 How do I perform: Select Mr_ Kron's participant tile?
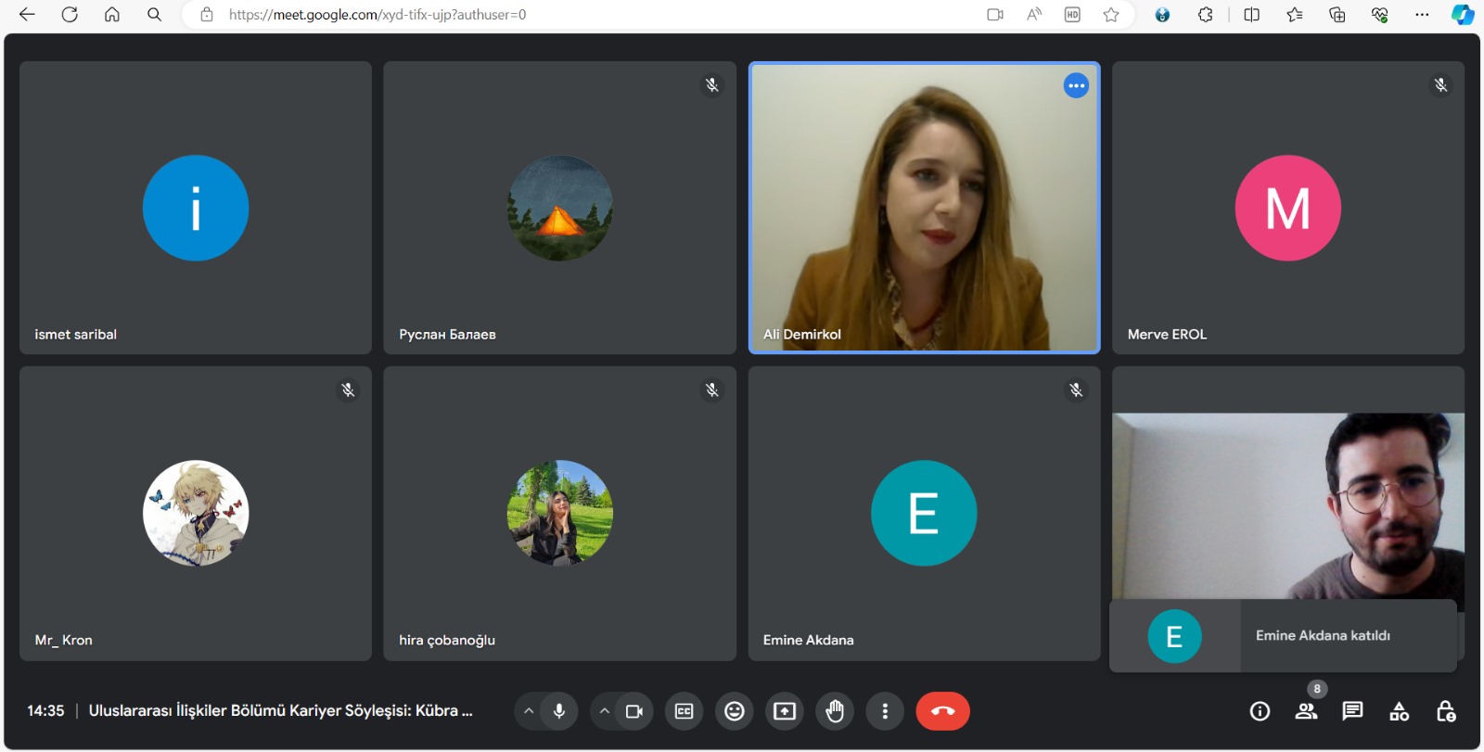196,514
